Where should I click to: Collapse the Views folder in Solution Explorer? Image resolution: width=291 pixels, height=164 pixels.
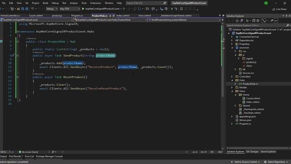click(232, 91)
